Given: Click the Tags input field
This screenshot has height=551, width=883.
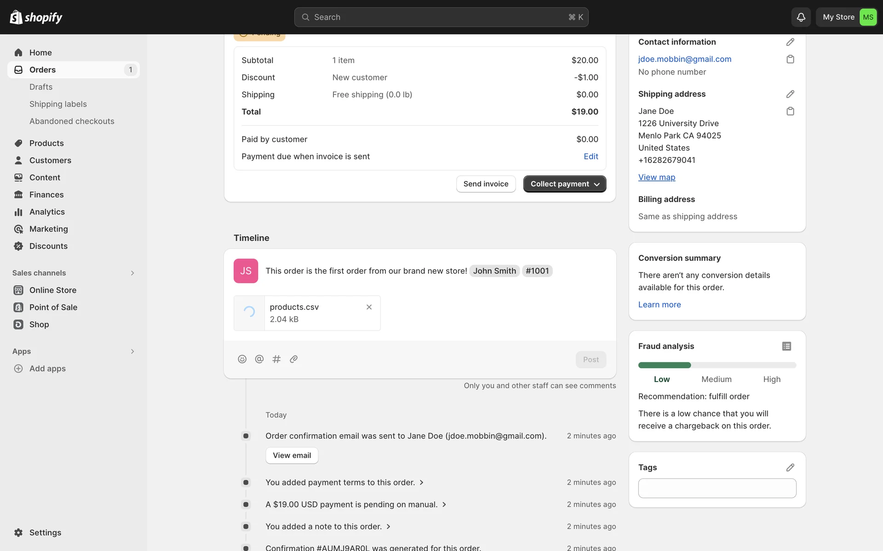Looking at the screenshot, I should tap(717, 488).
